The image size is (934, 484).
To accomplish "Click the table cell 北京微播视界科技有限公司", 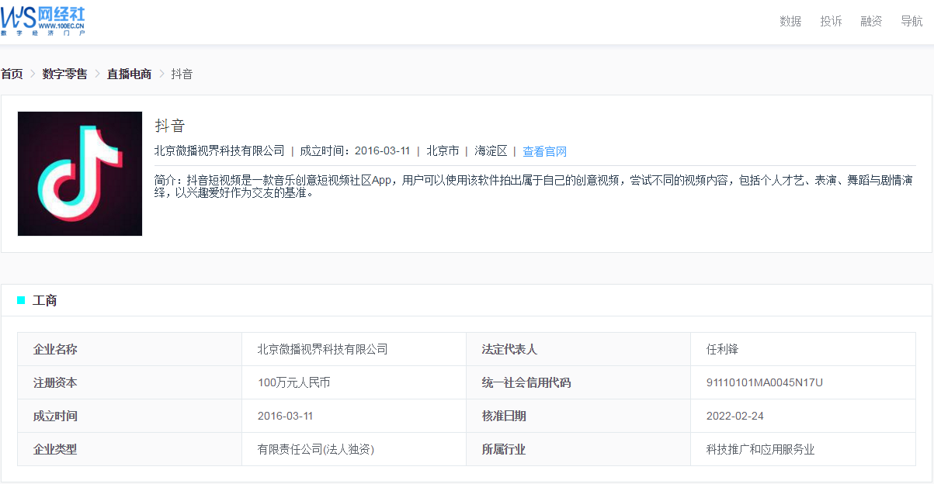I will point(354,349).
